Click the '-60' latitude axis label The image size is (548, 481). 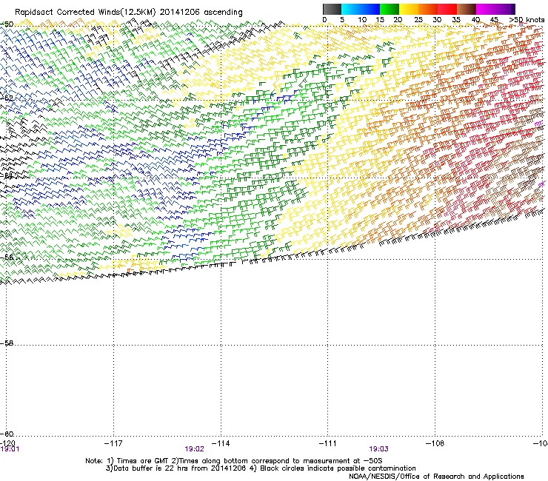pyautogui.click(x=7, y=434)
